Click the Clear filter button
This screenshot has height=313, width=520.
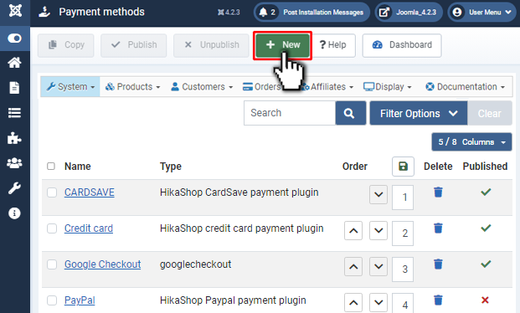click(490, 113)
